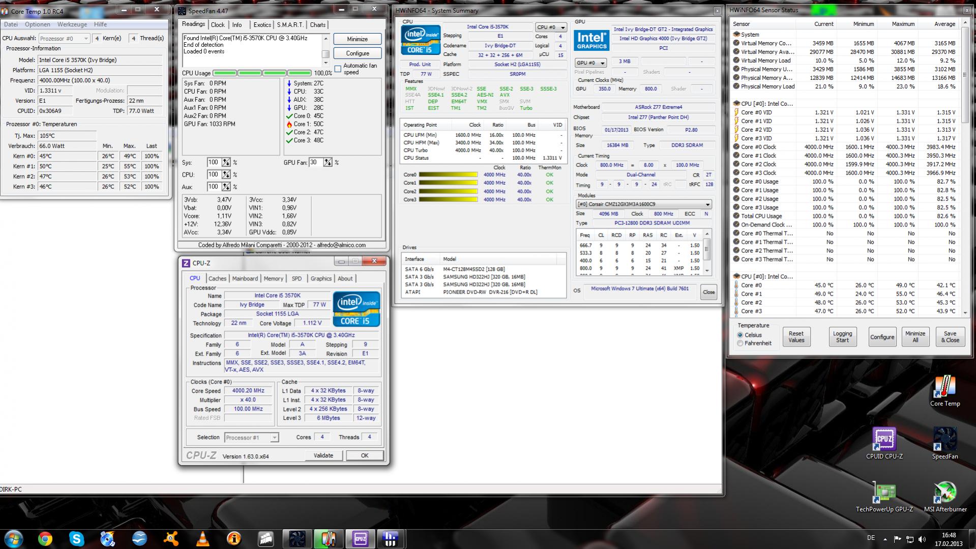Viewport: 976px width, 549px height.
Task: Click OK button in CPU-Z
Action: pyautogui.click(x=365, y=456)
